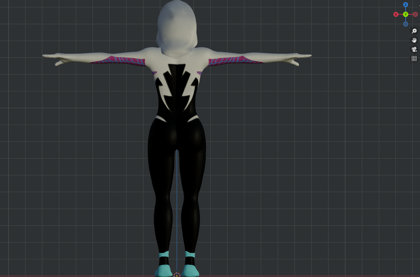Activate the zoom magnifier viewport button

[414, 31]
